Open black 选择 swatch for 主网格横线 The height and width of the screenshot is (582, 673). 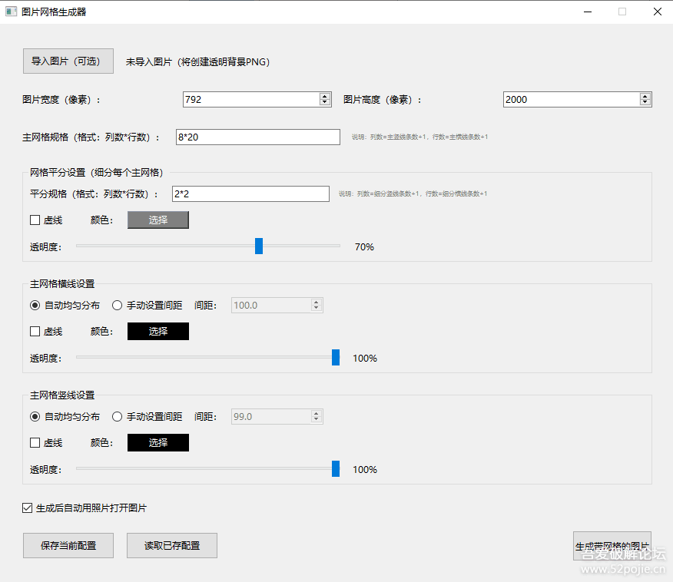pyautogui.click(x=157, y=332)
